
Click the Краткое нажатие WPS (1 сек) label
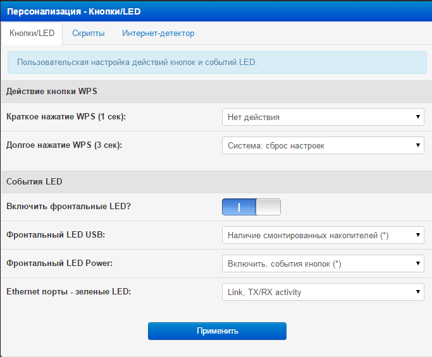[66, 117]
